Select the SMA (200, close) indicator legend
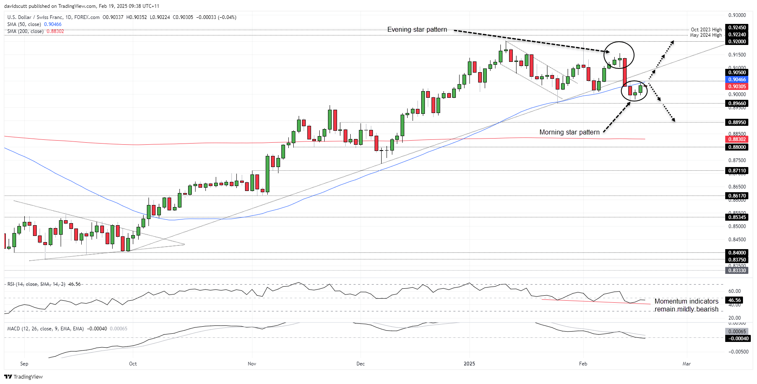Screen dimensions: 757x384 coord(35,31)
